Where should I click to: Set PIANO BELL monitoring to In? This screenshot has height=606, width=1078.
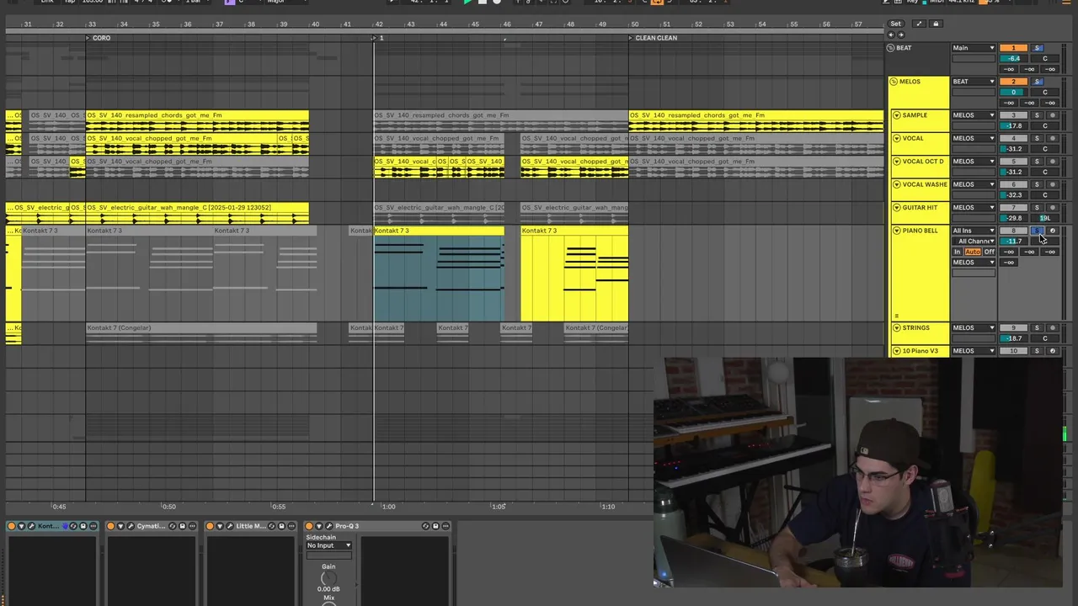pos(958,252)
